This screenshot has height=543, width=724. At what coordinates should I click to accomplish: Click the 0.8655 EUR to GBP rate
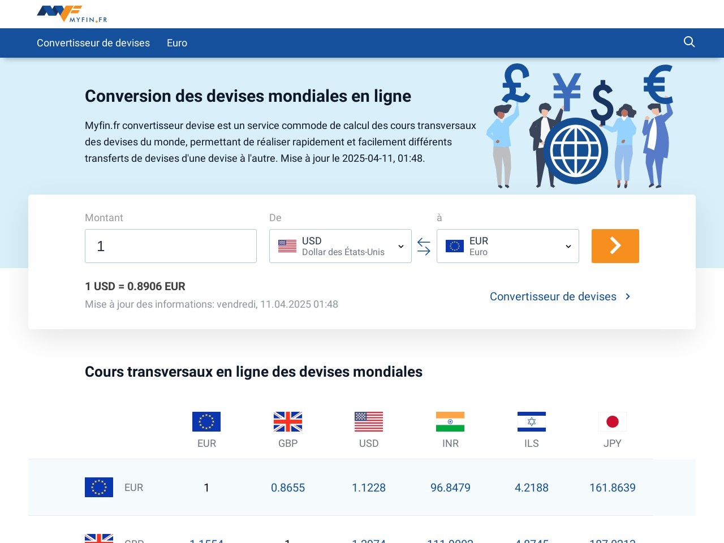[x=288, y=488]
